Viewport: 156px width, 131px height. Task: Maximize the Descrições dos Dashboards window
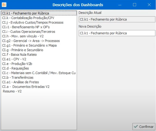coord(135,5)
